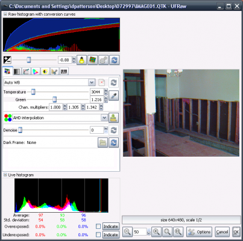
Task: Click the Options button
Action: pyautogui.click(x=199, y=232)
